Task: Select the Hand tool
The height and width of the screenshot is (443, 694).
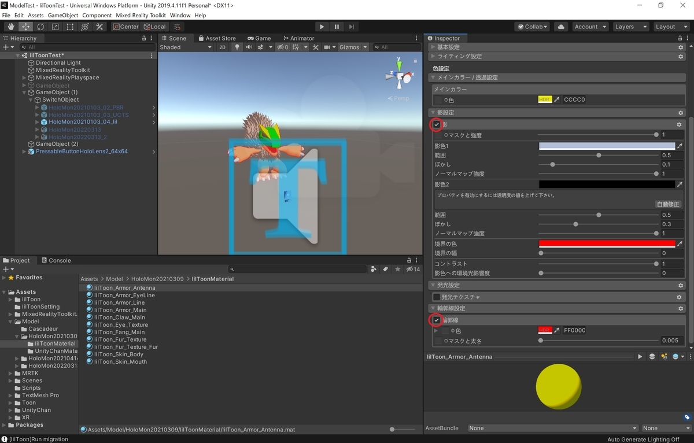Action: pyautogui.click(x=11, y=27)
